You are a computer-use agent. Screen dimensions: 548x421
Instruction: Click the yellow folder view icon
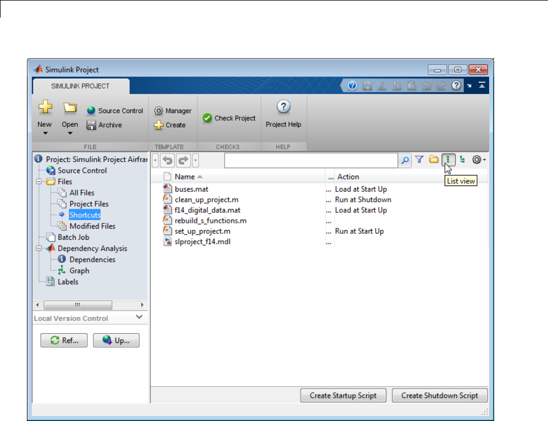click(x=434, y=160)
